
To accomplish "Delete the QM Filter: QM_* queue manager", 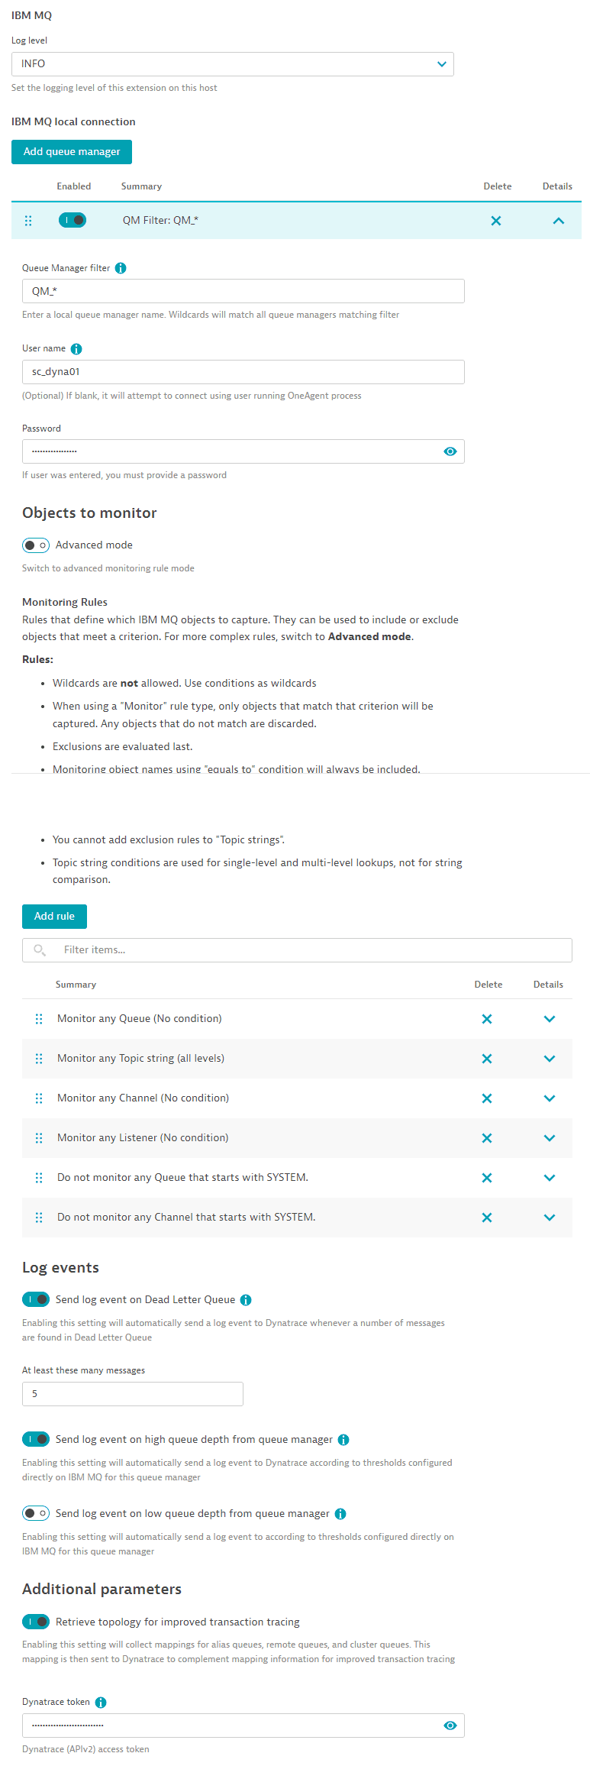I will [496, 221].
